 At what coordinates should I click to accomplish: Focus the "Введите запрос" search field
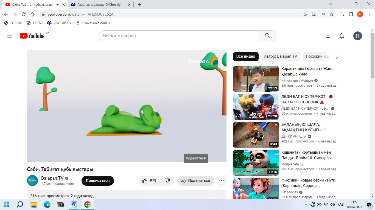179,36
